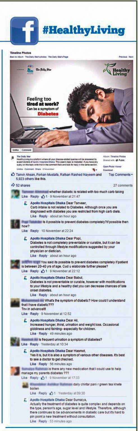The image size is (140, 431).
Task: Open Back to Album link
Action: 17,57
